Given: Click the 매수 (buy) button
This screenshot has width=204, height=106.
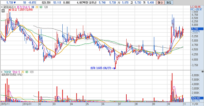Looking at the screenshot, I should click(x=160, y=3).
